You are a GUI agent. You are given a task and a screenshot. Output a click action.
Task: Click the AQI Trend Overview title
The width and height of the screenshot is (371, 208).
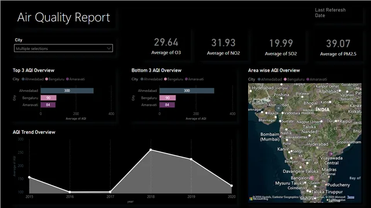click(34, 132)
